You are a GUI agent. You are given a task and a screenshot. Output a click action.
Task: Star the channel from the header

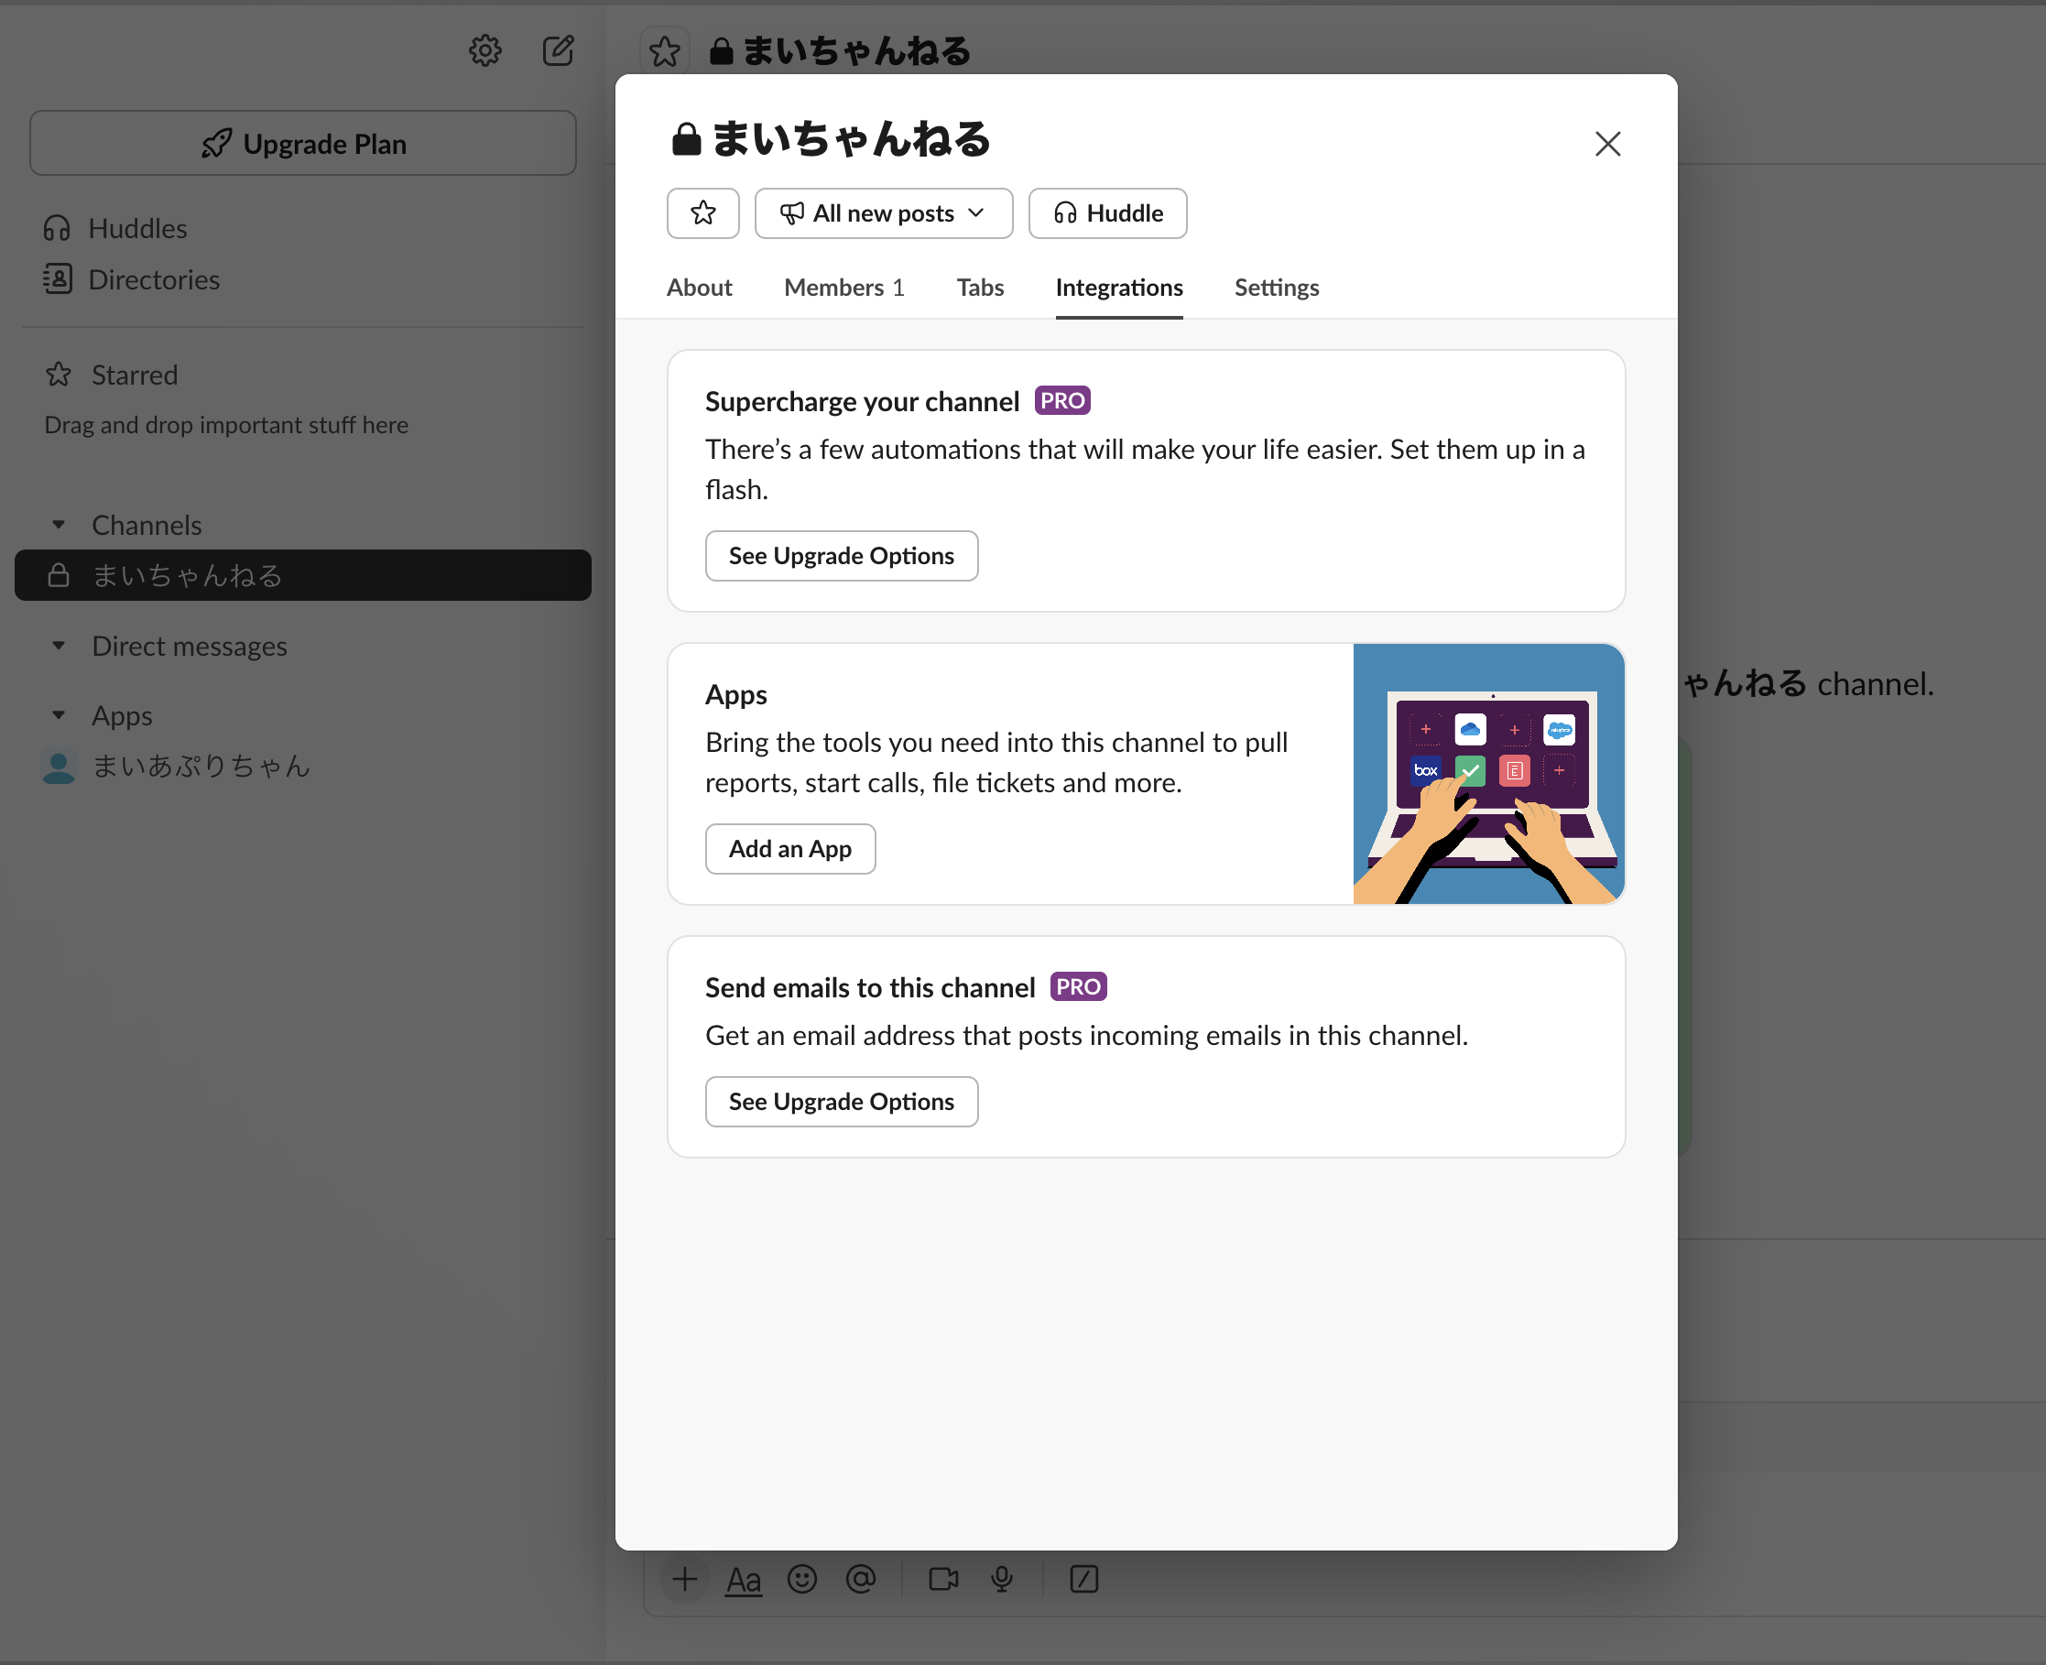(x=665, y=51)
